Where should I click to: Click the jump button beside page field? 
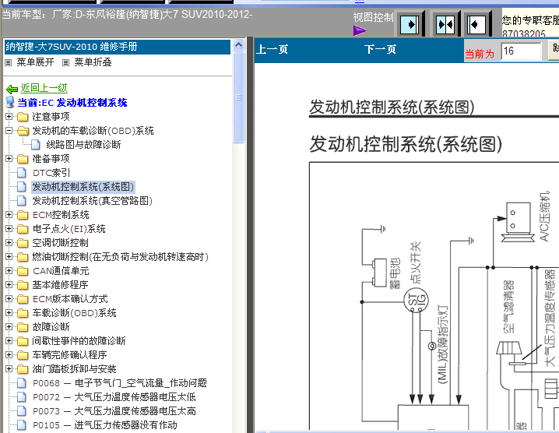point(554,51)
